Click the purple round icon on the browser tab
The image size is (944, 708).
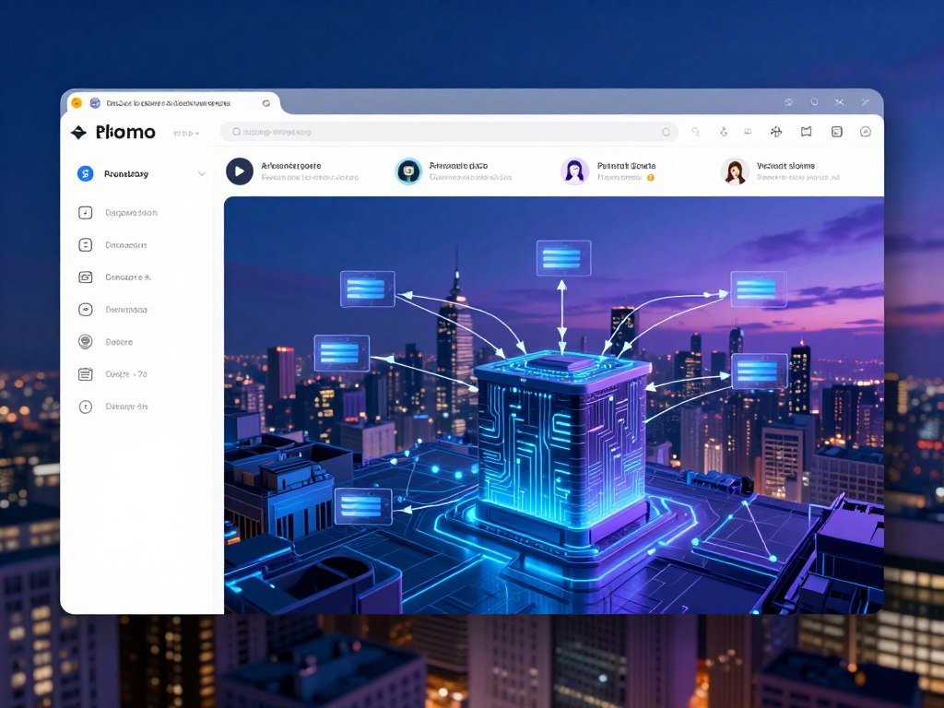95,103
